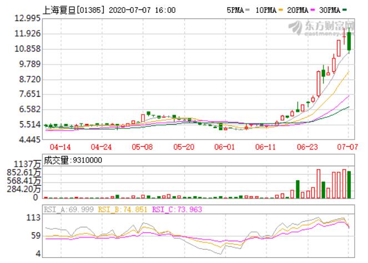Click the volume axis value 852.61万
The image size is (368, 263).
[24, 172]
